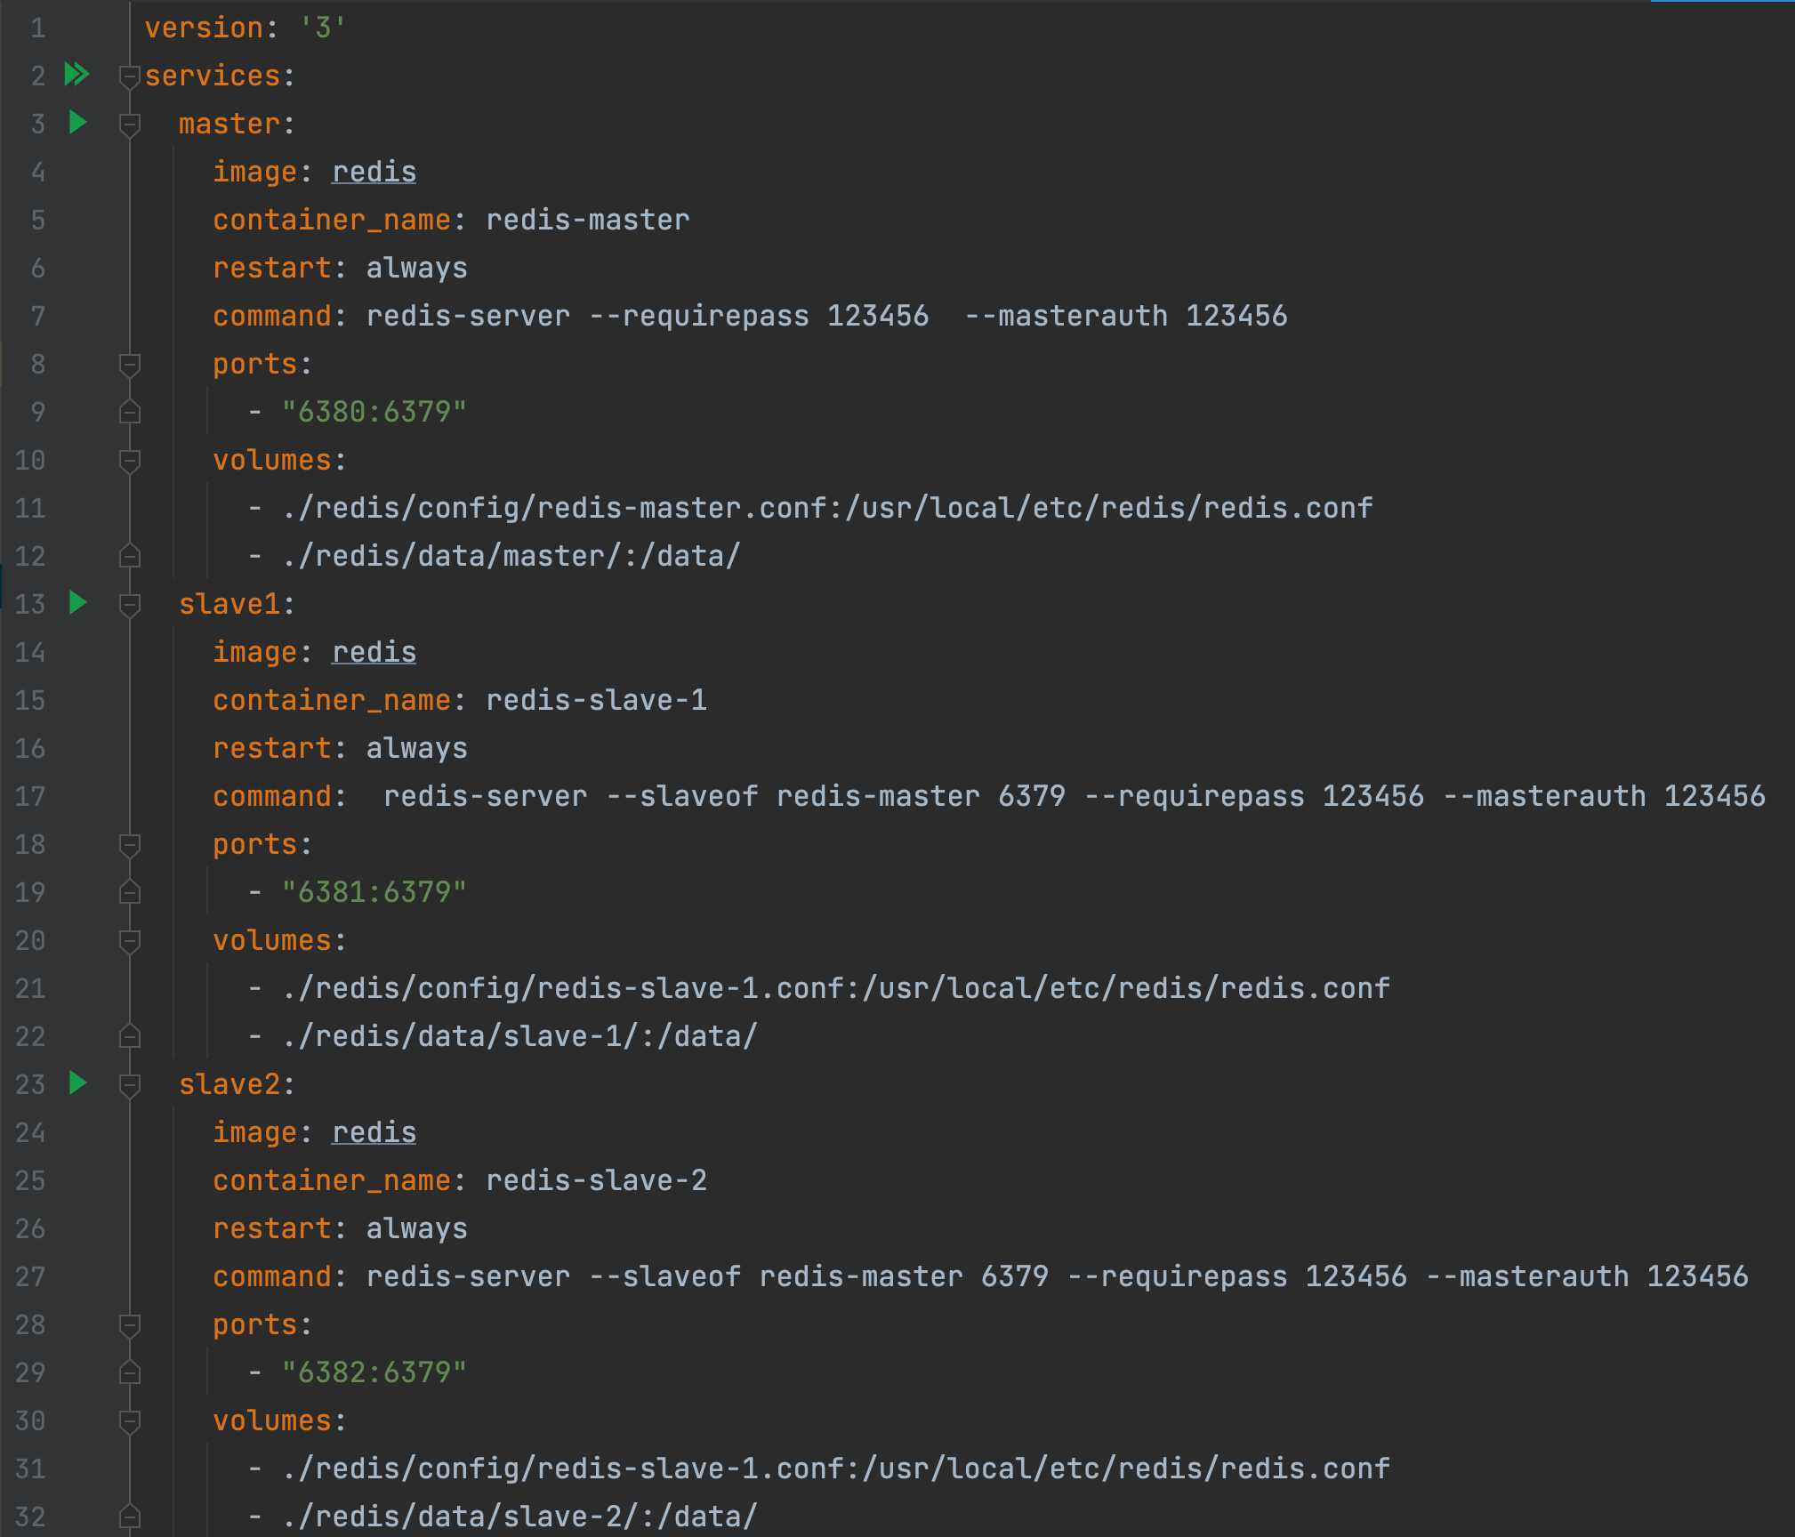Fold slave1 ports section on line 18
1795x1537 pixels.
pyautogui.click(x=130, y=845)
